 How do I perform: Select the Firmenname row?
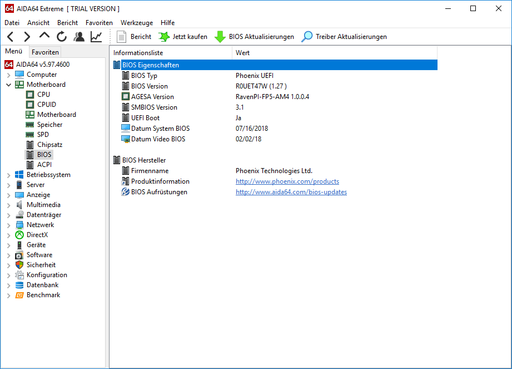point(275,171)
